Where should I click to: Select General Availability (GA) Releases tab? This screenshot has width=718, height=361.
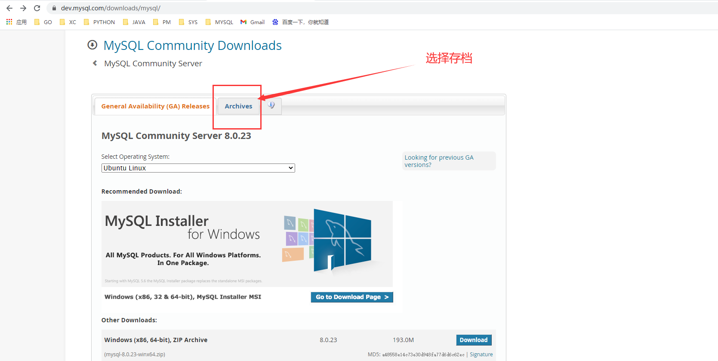(x=155, y=106)
